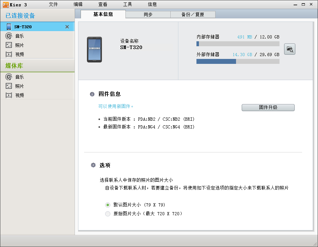The height and width of the screenshot is (247, 318).
Task: Click the 最新固件版本 PDA:NG4 text
Action: (x=149, y=127)
